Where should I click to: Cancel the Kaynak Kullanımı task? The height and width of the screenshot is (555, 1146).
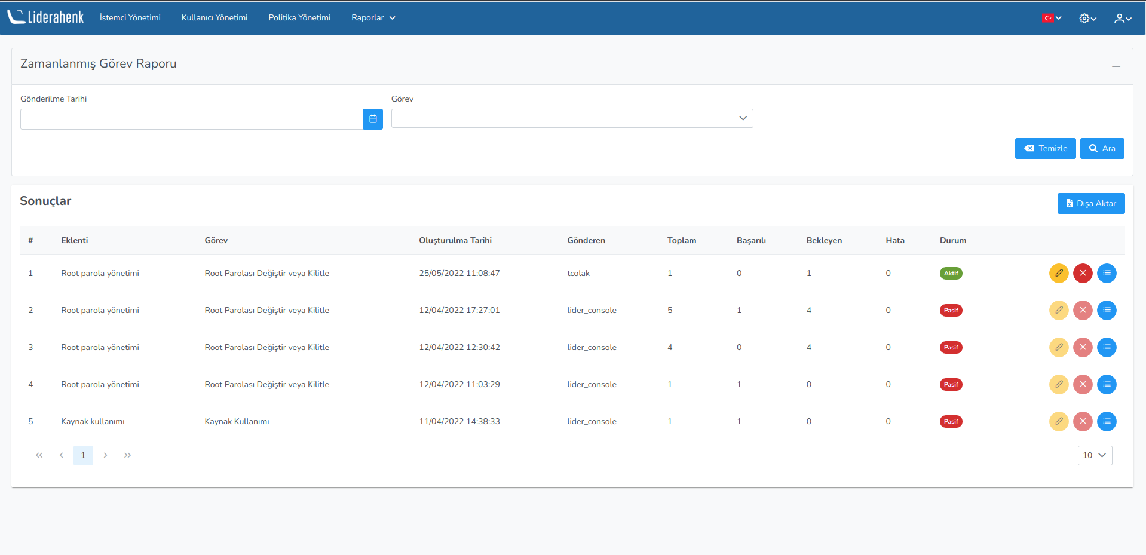click(1083, 421)
